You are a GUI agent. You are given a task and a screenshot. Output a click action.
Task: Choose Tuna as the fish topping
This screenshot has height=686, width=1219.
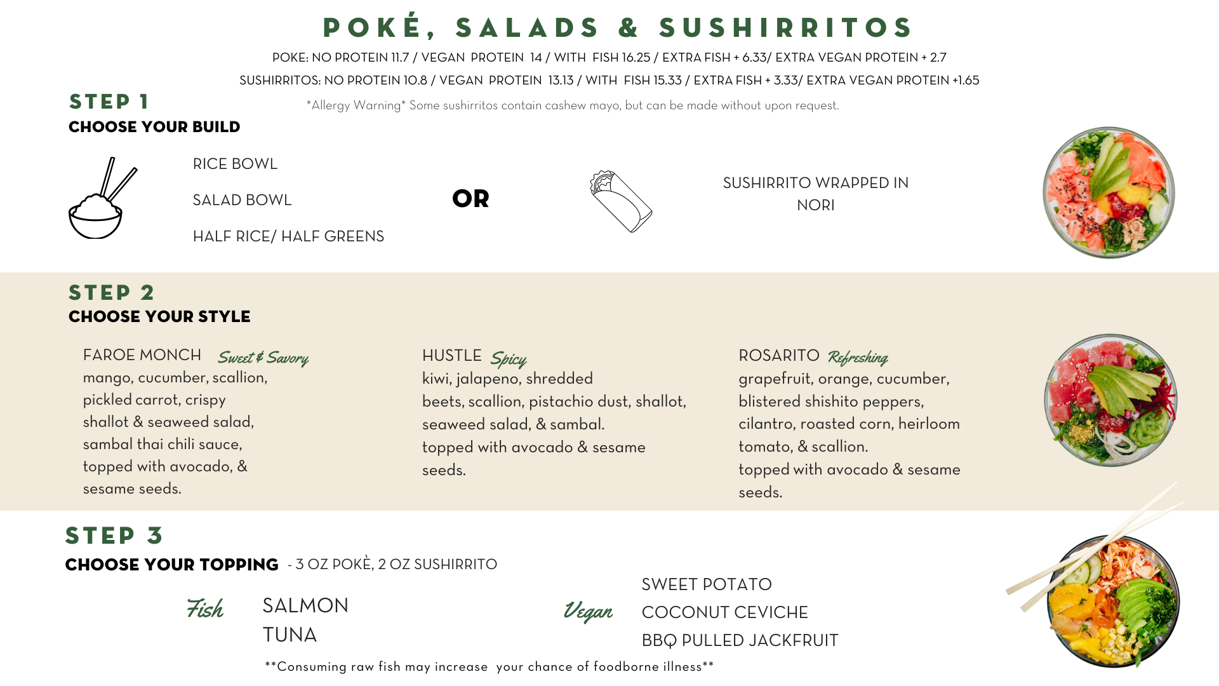pyautogui.click(x=290, y=635)
